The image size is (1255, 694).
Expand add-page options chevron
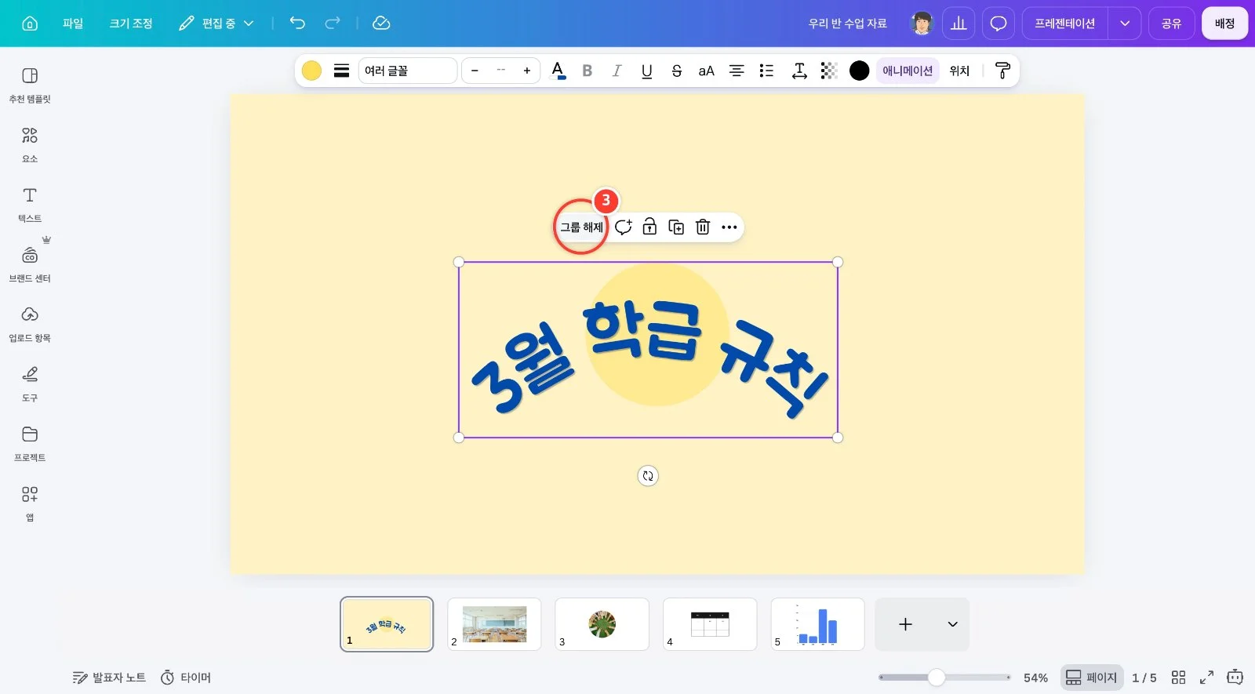(x=952, y=624)
